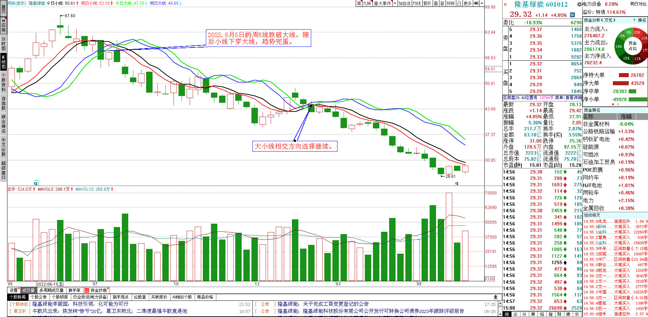
Task: Click 查看详细 link under the order book
Action: [x=574, y=98]
